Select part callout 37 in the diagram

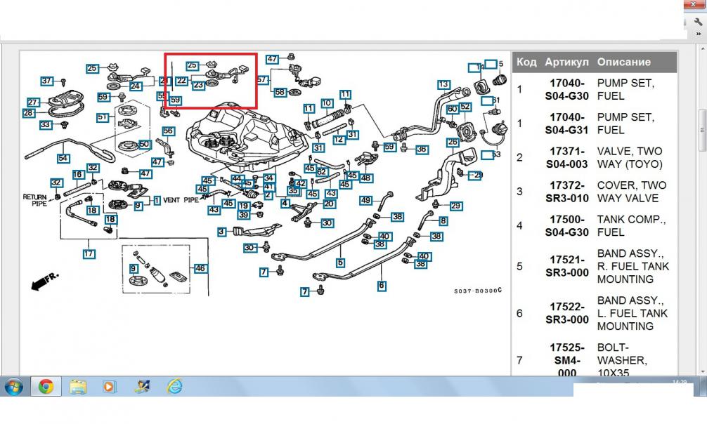tap(47, 81)
